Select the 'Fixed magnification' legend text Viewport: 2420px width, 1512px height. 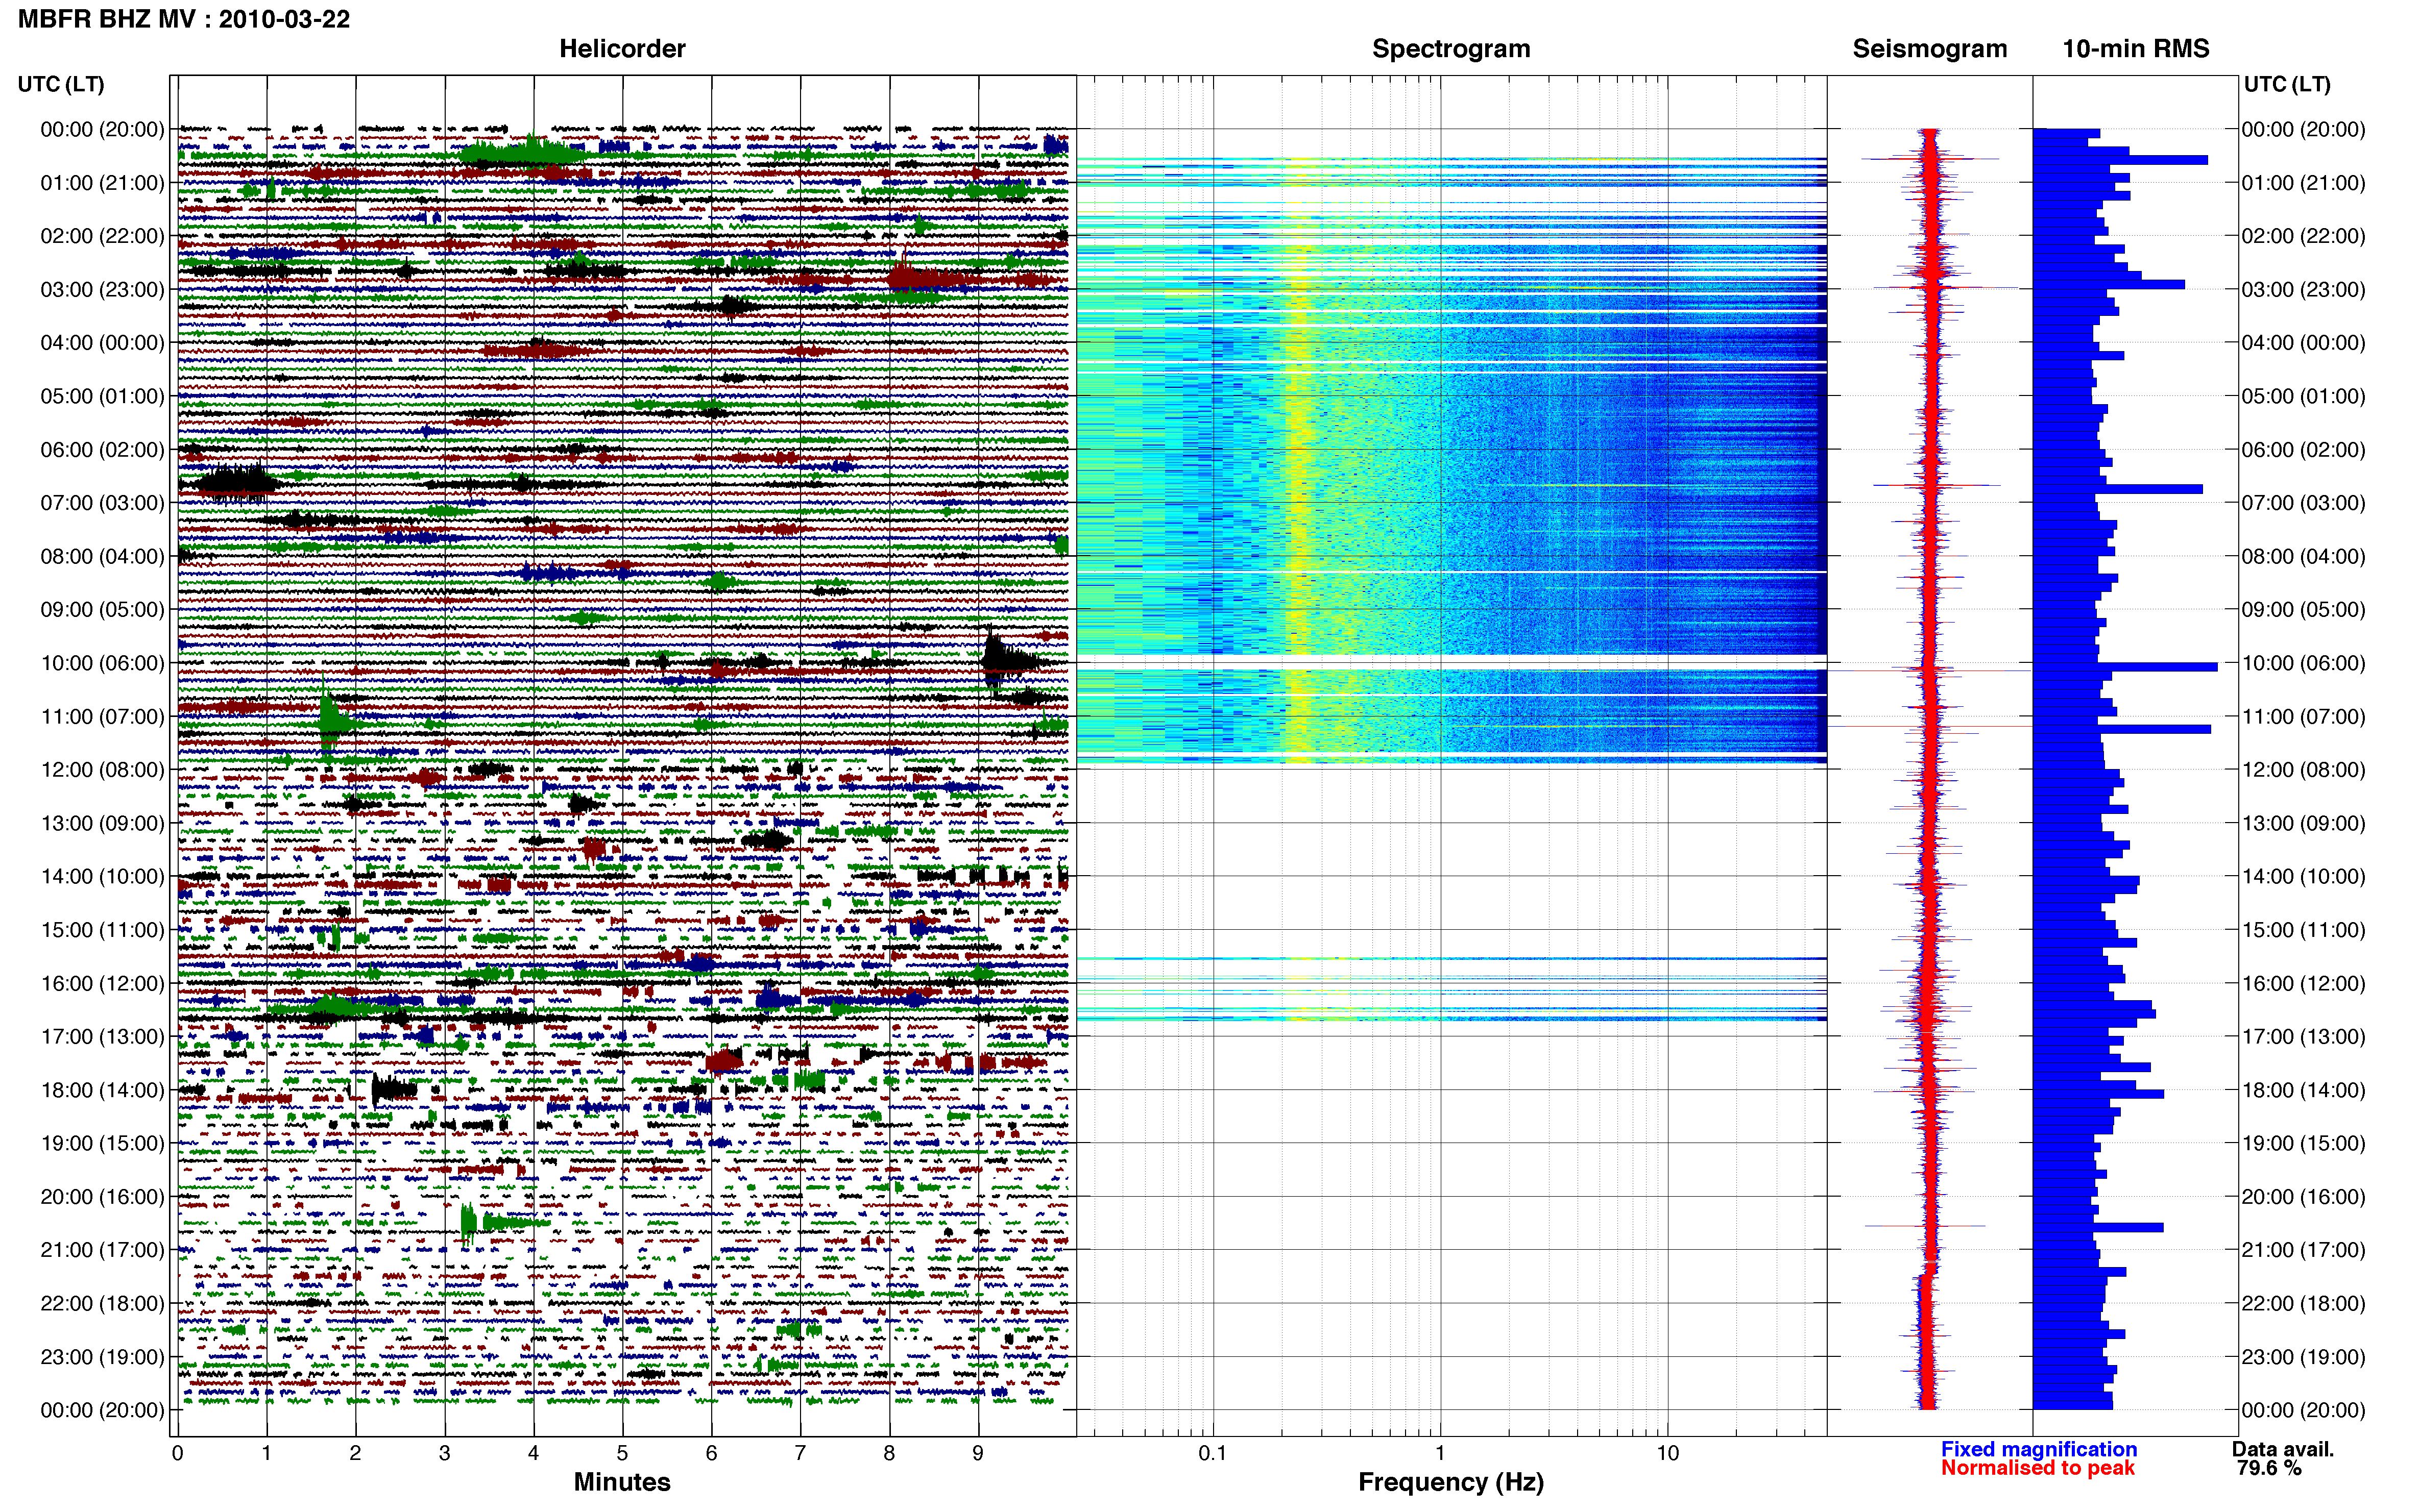[2039, 1449]
